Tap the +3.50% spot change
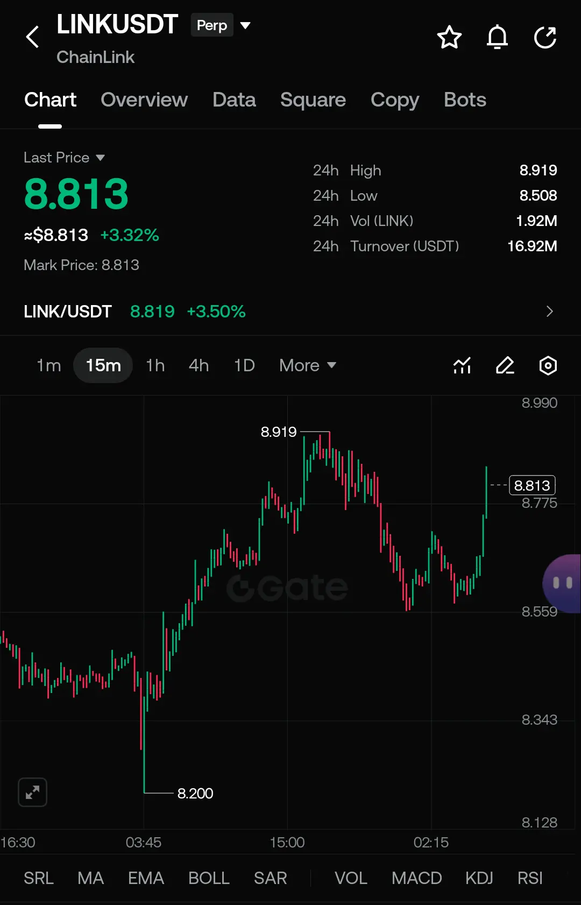 pyautogui.click(x=216, y=312)
